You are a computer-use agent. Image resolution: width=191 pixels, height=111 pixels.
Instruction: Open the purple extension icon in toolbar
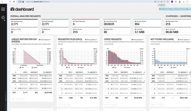coord(172,2)
